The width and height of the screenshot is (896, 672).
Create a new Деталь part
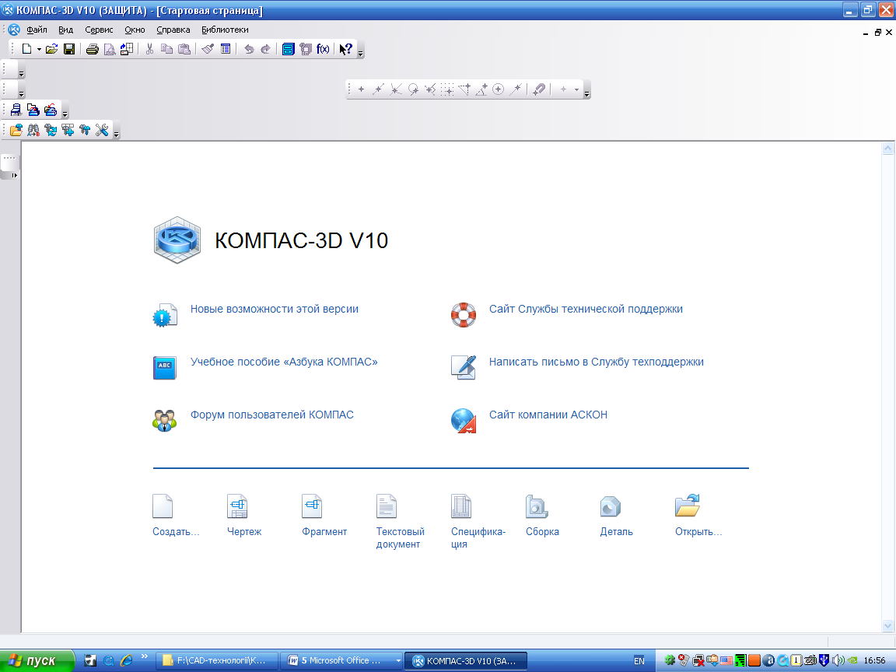click(611, 506)
